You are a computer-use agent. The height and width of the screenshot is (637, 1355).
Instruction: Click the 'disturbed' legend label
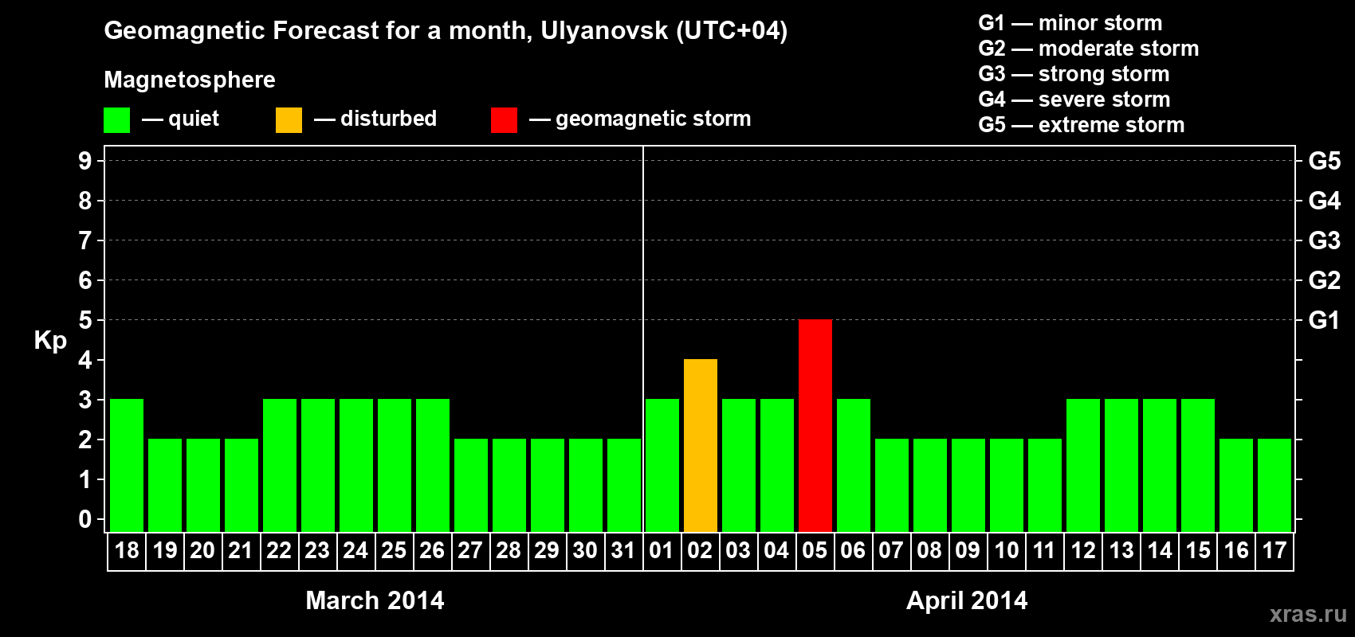click(388, 119)
